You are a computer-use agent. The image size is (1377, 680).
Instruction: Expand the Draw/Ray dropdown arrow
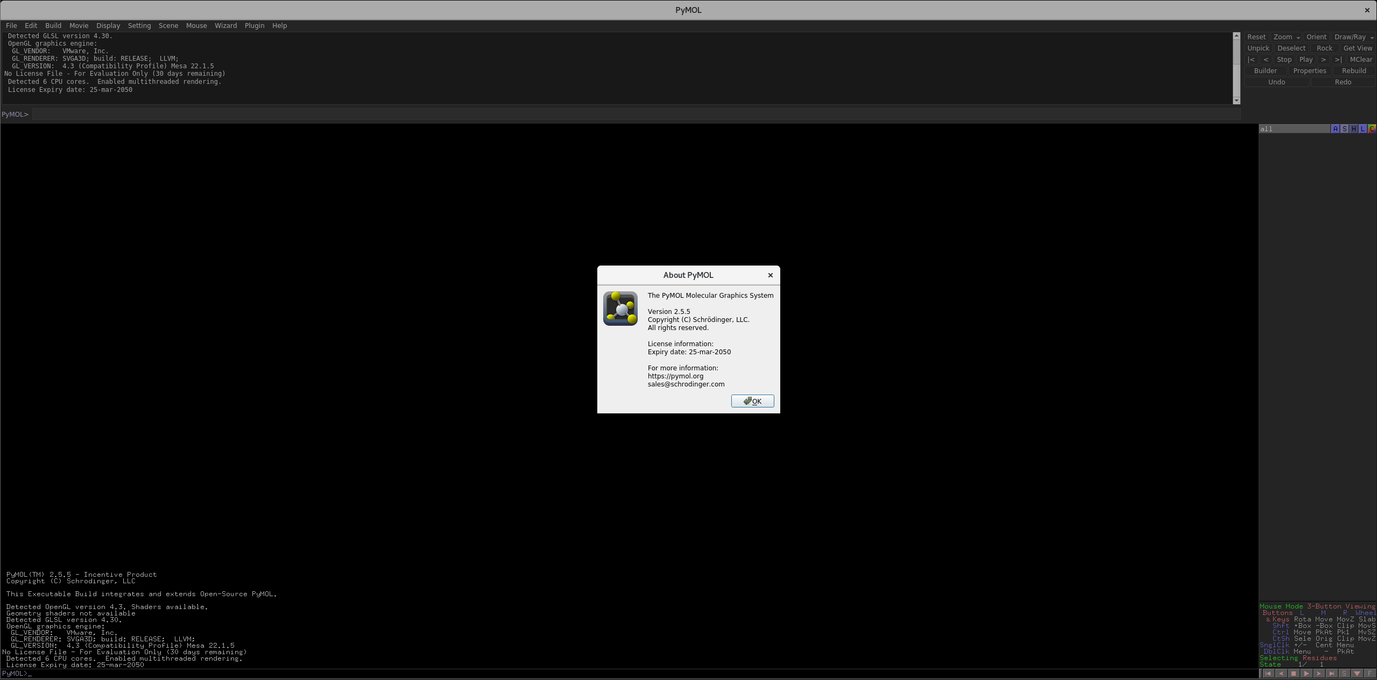click(x=1372, y=38)
